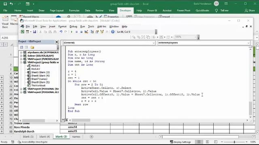Click outline level 1 button
This screenshot has width=259, height=145.
tap(2, 44)
